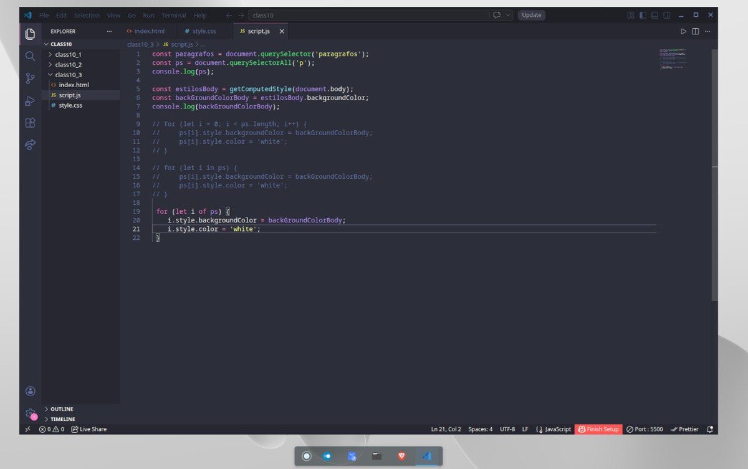This screenshot has width=748, height=469.
Task: Open the File menu
Action: coord(44,15)
